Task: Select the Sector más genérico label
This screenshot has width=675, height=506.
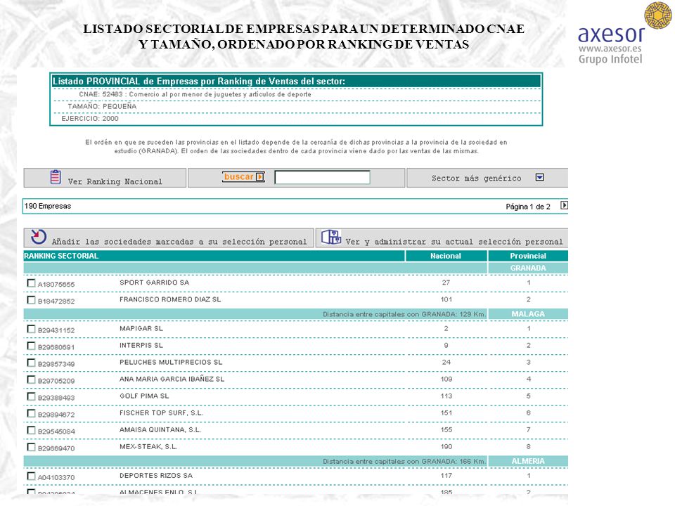Action: coord(476,178)
